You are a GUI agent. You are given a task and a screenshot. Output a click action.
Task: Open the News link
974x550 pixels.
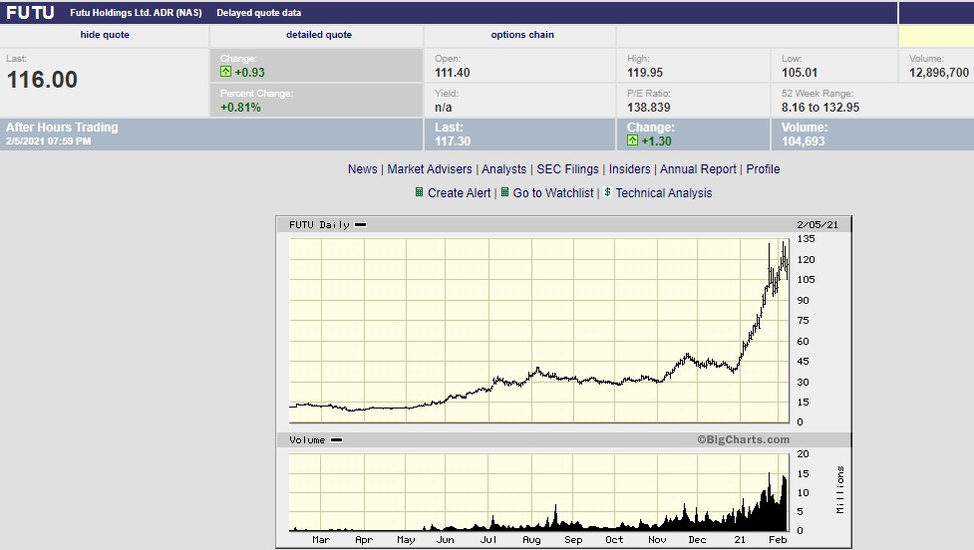pos(363,169)
